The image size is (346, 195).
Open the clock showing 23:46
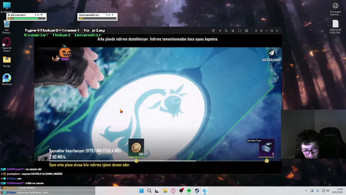(x=337, y=191)
